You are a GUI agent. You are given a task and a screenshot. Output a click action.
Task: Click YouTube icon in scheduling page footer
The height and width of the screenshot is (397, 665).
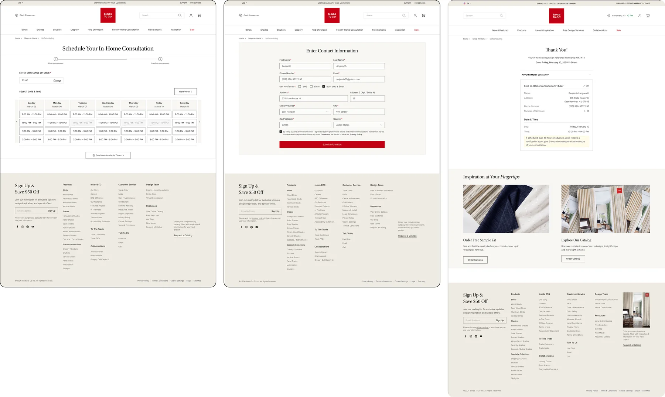pyautogui.click(x=33, y=227)
